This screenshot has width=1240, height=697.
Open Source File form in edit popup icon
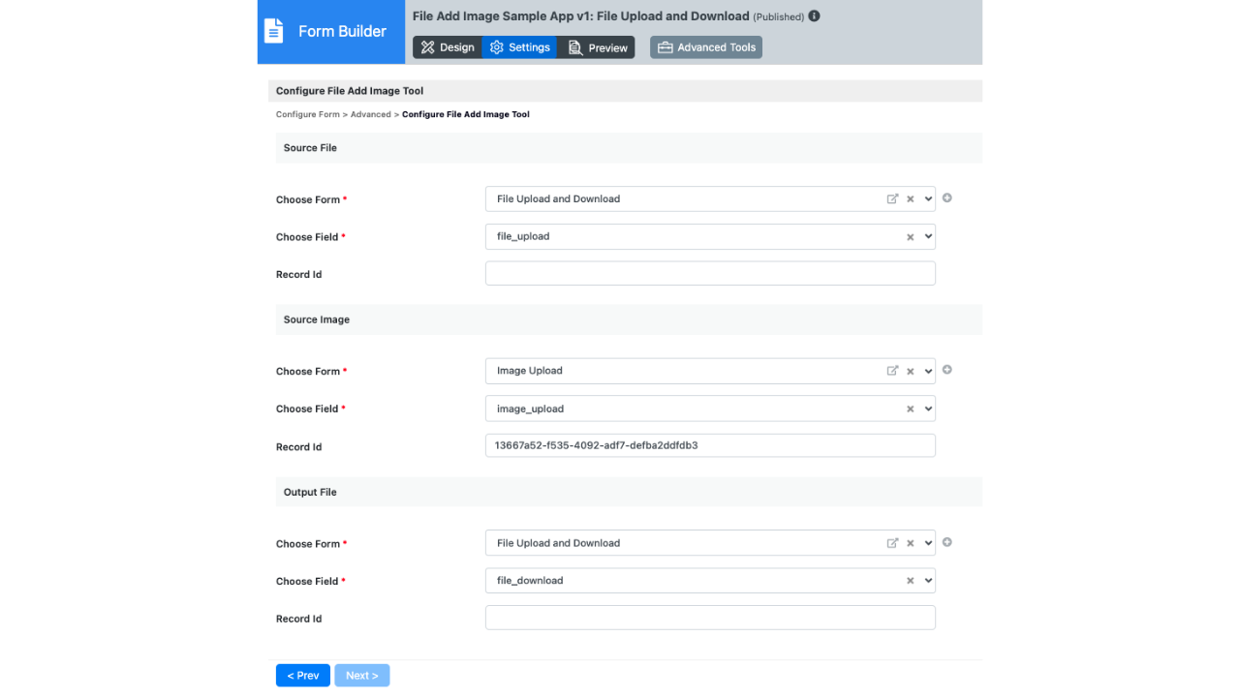892,199
